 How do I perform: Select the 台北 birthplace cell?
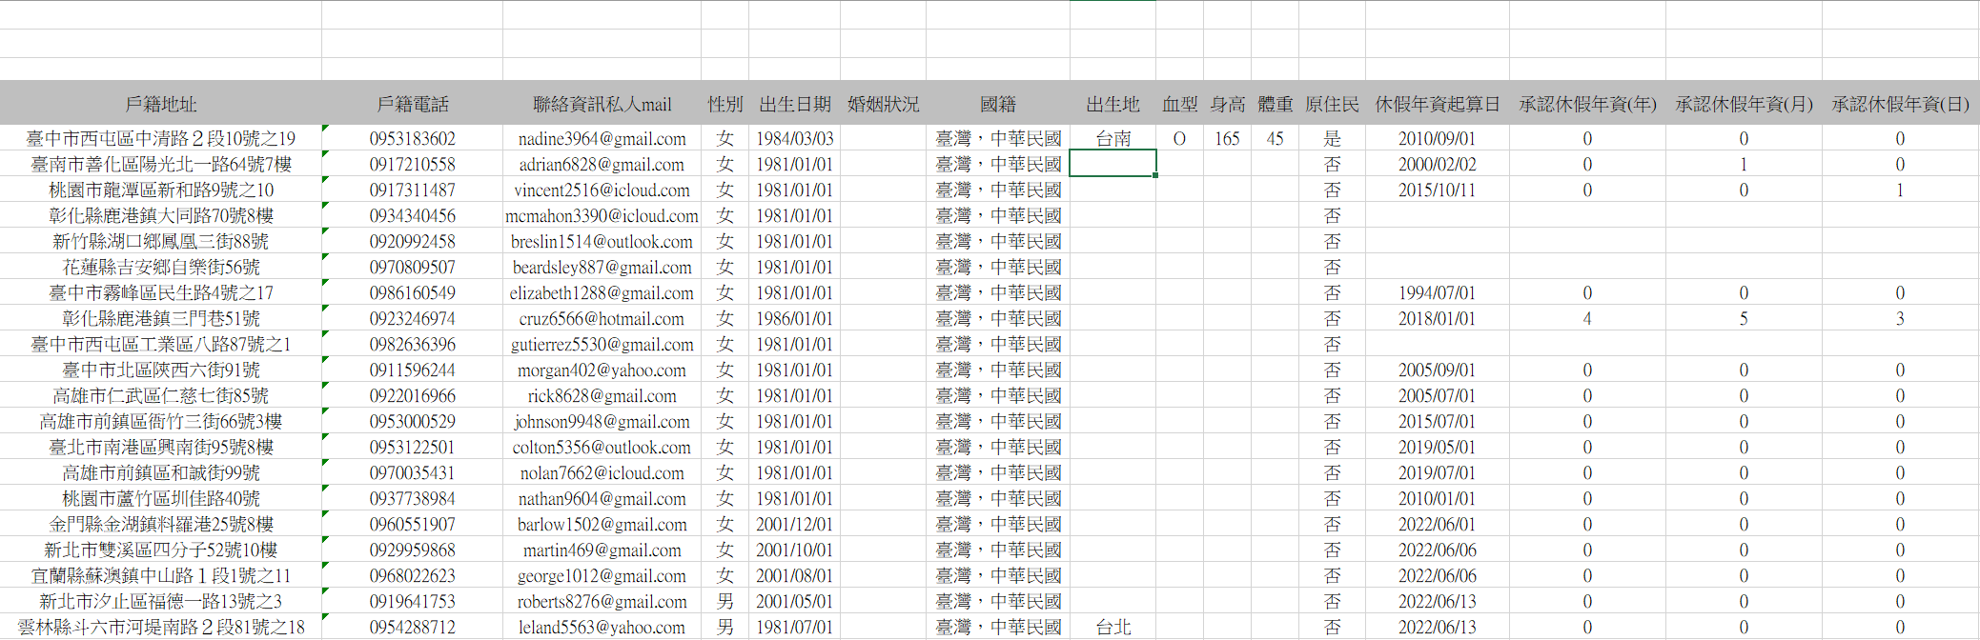pos(1112,628)
